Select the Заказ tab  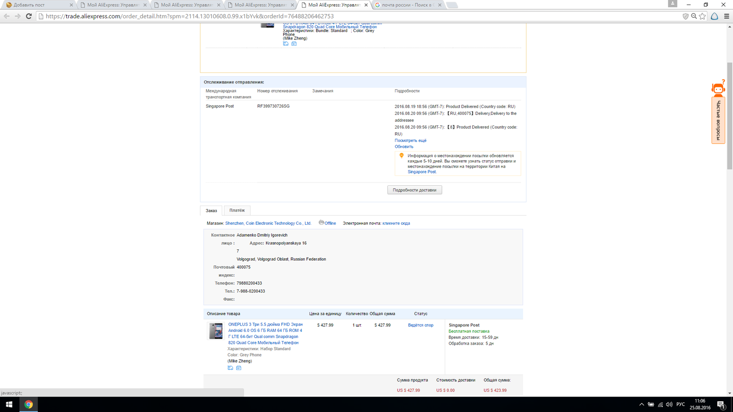[211, 211]
